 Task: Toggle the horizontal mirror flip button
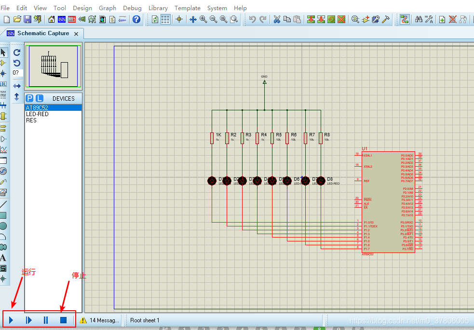tap(17, 86)
